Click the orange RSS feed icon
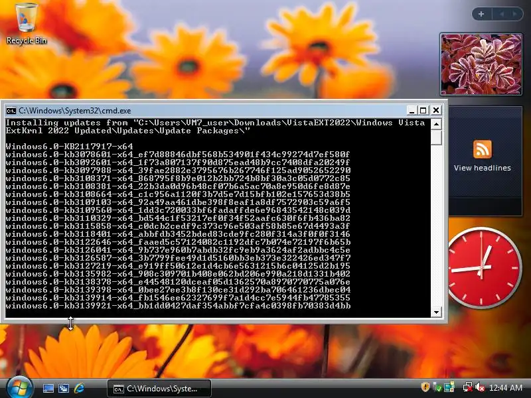This screenshot has width=531, height=398. 483,149
